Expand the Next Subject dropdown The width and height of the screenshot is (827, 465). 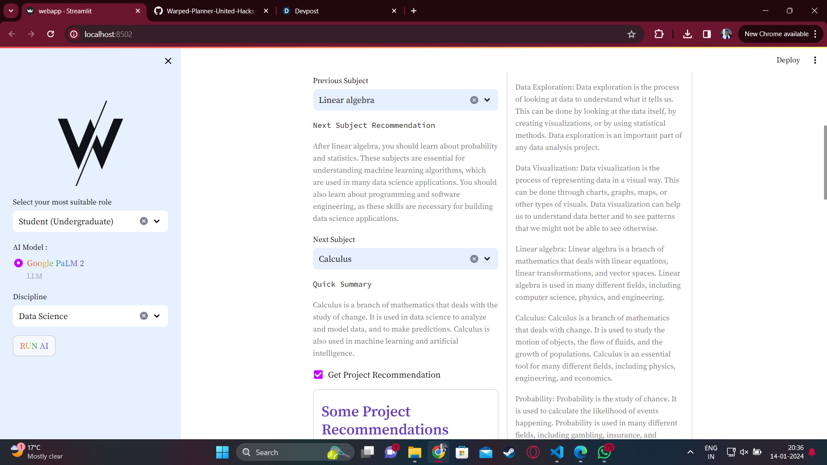(x=487, y=259)
